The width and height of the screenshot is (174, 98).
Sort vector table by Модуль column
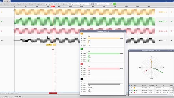[144, 86]
